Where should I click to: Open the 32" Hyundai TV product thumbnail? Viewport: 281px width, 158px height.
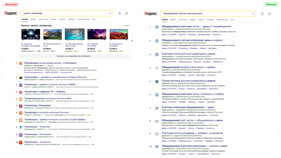[x=31, y=34]
